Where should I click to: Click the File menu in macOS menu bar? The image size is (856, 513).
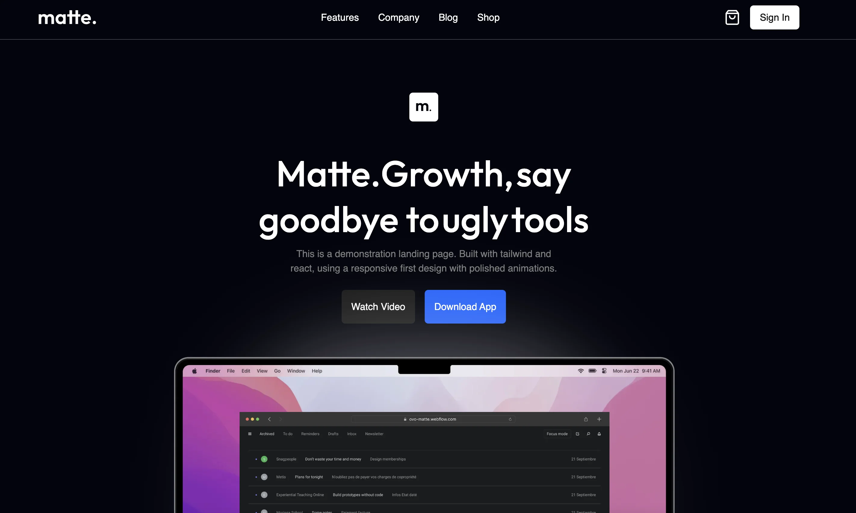230,371
